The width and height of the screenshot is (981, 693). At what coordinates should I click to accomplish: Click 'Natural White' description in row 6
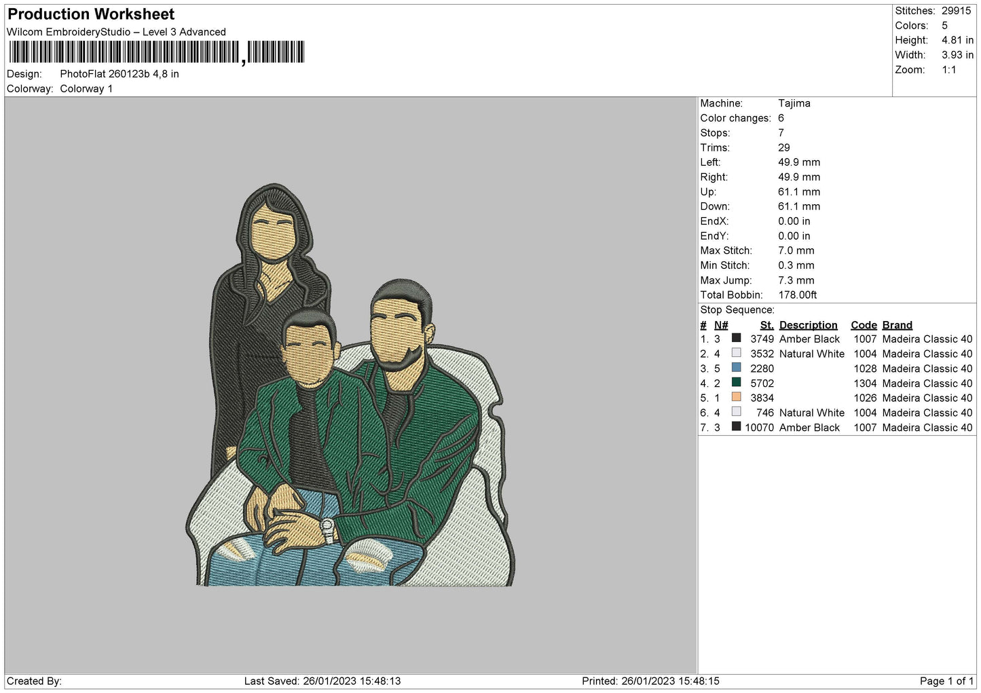click(812, 413)
